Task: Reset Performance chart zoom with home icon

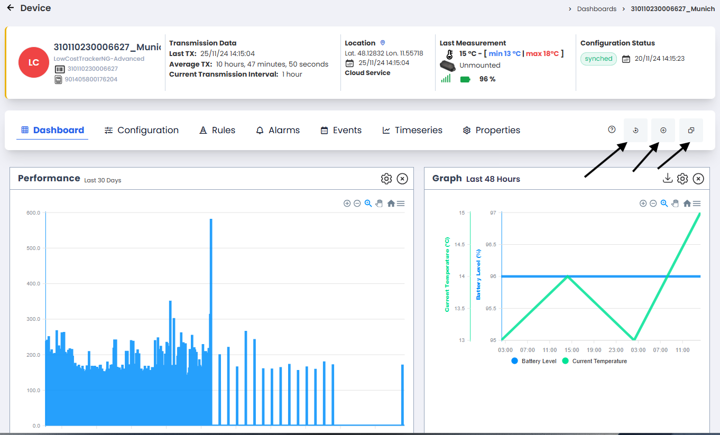Action: (391, 203)
